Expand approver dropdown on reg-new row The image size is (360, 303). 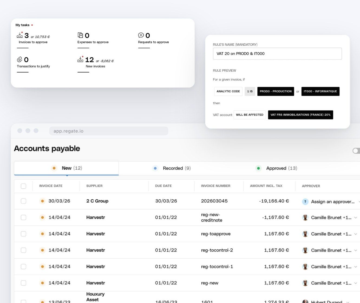[x=356, y=283]
